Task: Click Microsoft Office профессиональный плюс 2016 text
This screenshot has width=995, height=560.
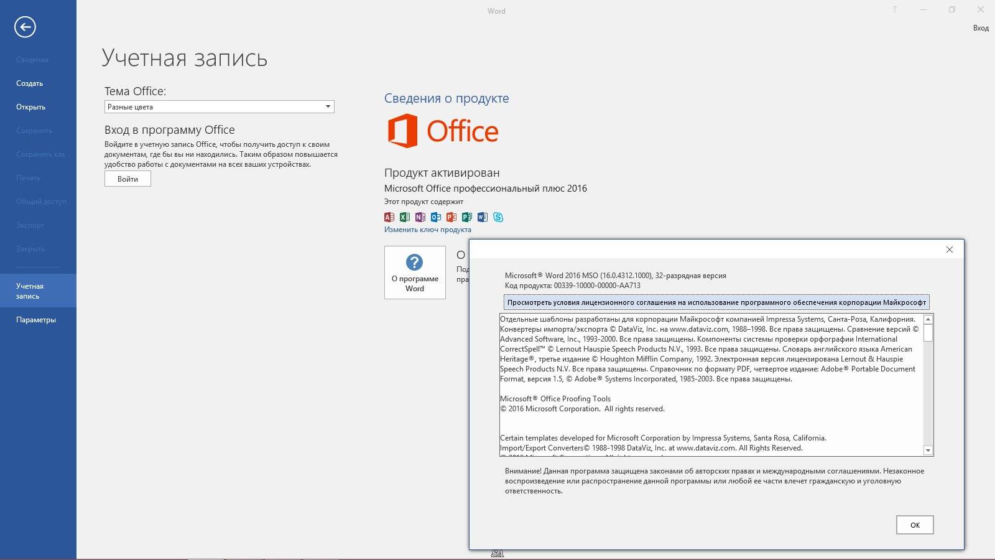Action: pyautogui.click(x=486, y=189)
